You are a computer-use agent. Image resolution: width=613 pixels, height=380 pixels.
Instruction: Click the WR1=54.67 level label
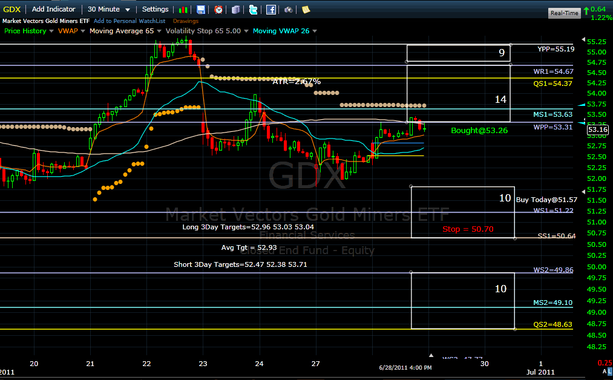553,71
